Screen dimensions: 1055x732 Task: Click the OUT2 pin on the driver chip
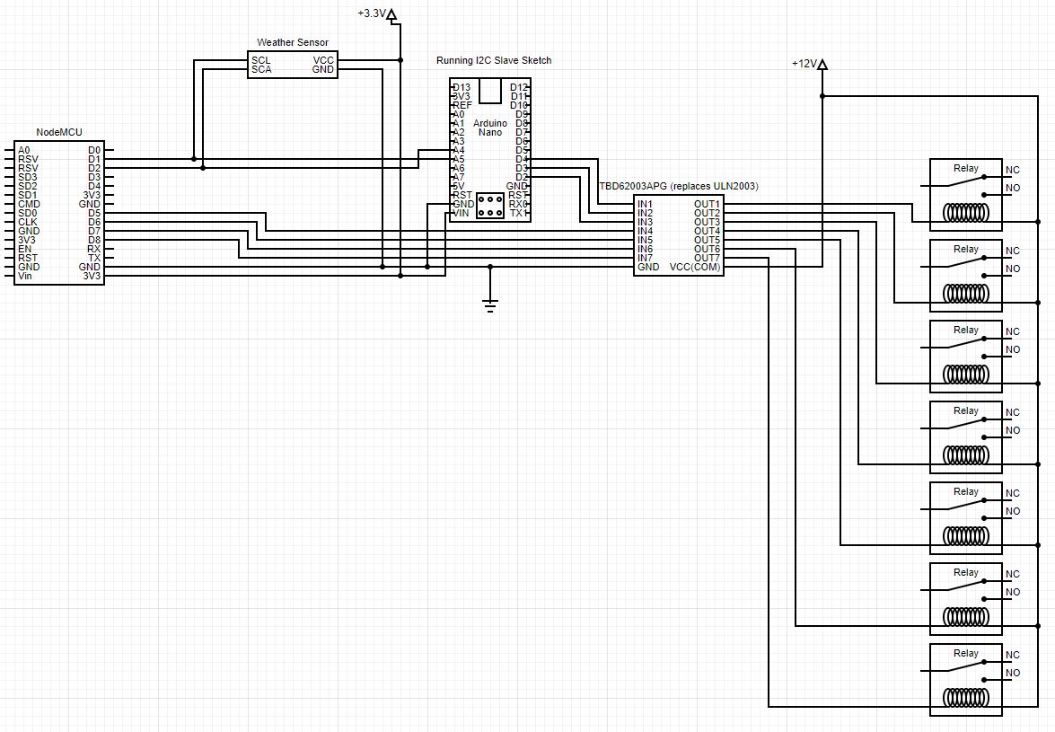click(708, 213)
